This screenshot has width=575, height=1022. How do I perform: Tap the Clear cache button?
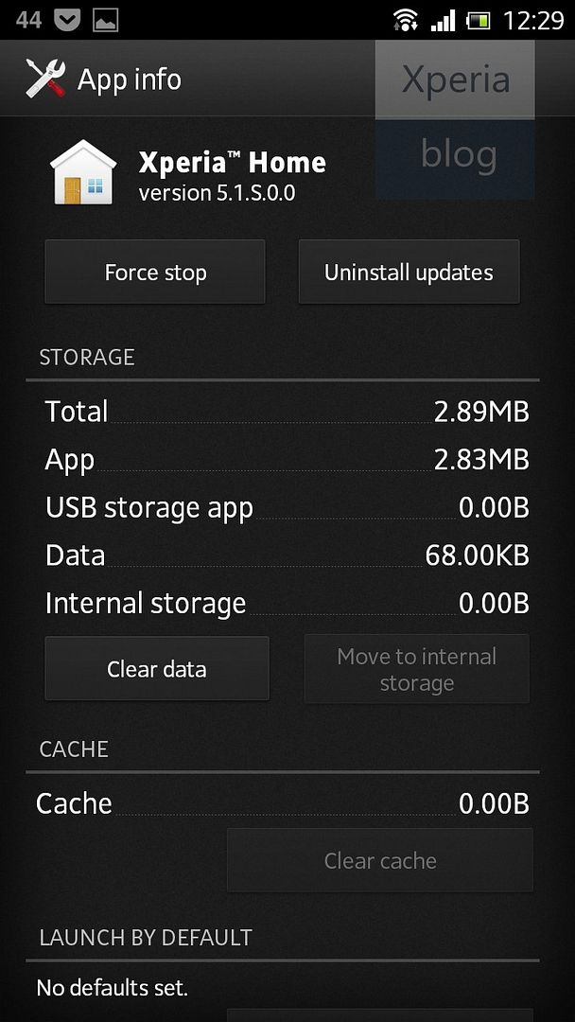[380, 860]
